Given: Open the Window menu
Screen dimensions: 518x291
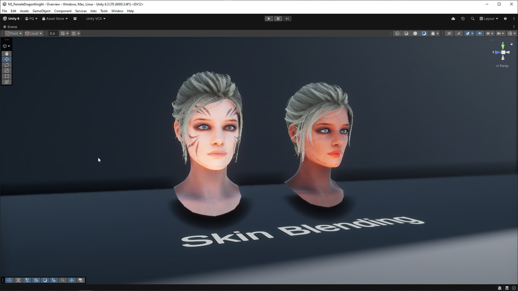Looking at the screenshot, I should coord(117,11).
